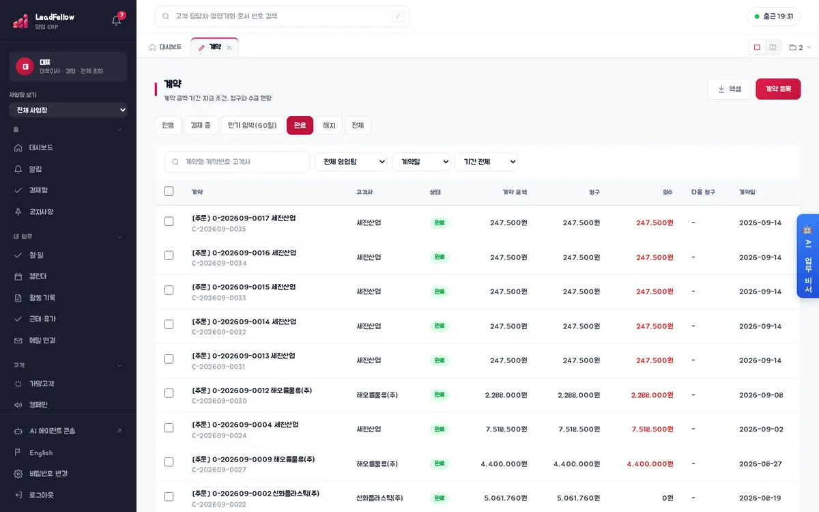Click the 계약 등록 button

[x=778, y=89]
